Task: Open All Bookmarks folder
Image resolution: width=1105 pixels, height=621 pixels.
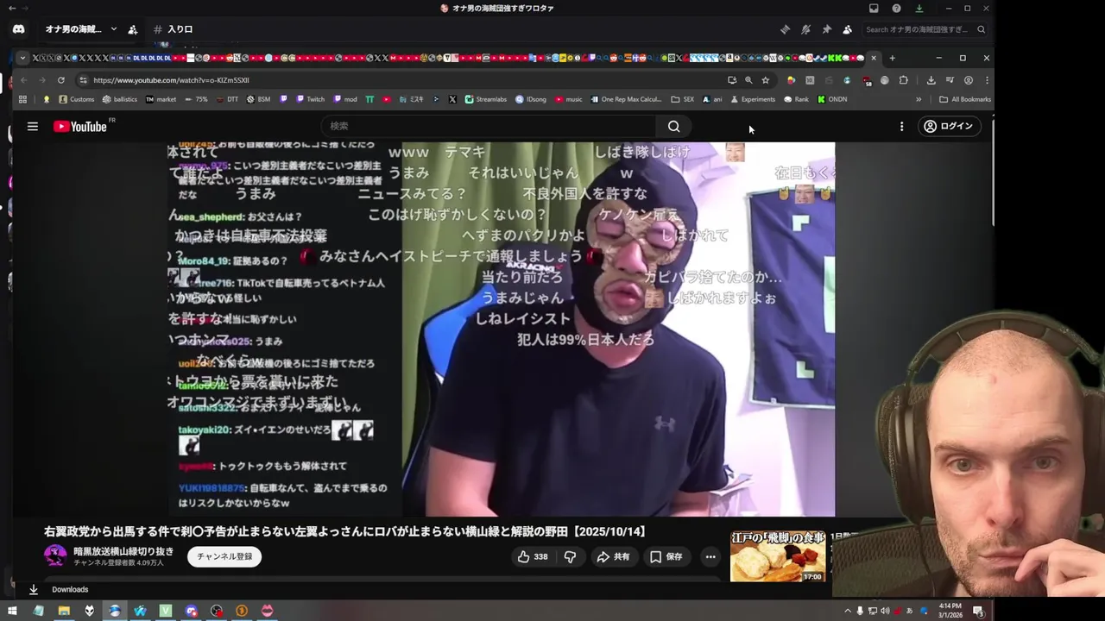Action: click(965, 99)
